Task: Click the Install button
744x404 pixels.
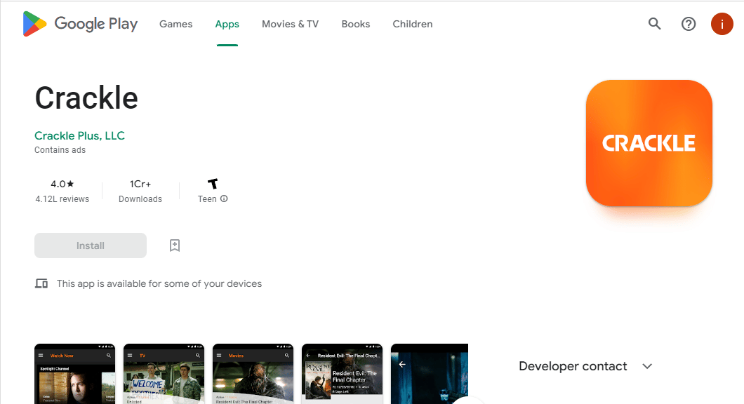Action: point(90,245)
